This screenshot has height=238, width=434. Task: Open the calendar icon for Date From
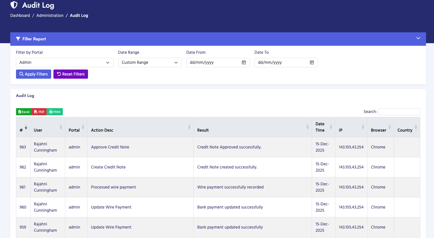(x=244, y=62)
